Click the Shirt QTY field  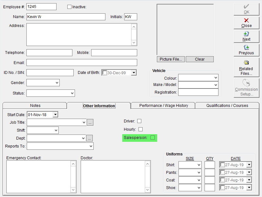210,165
